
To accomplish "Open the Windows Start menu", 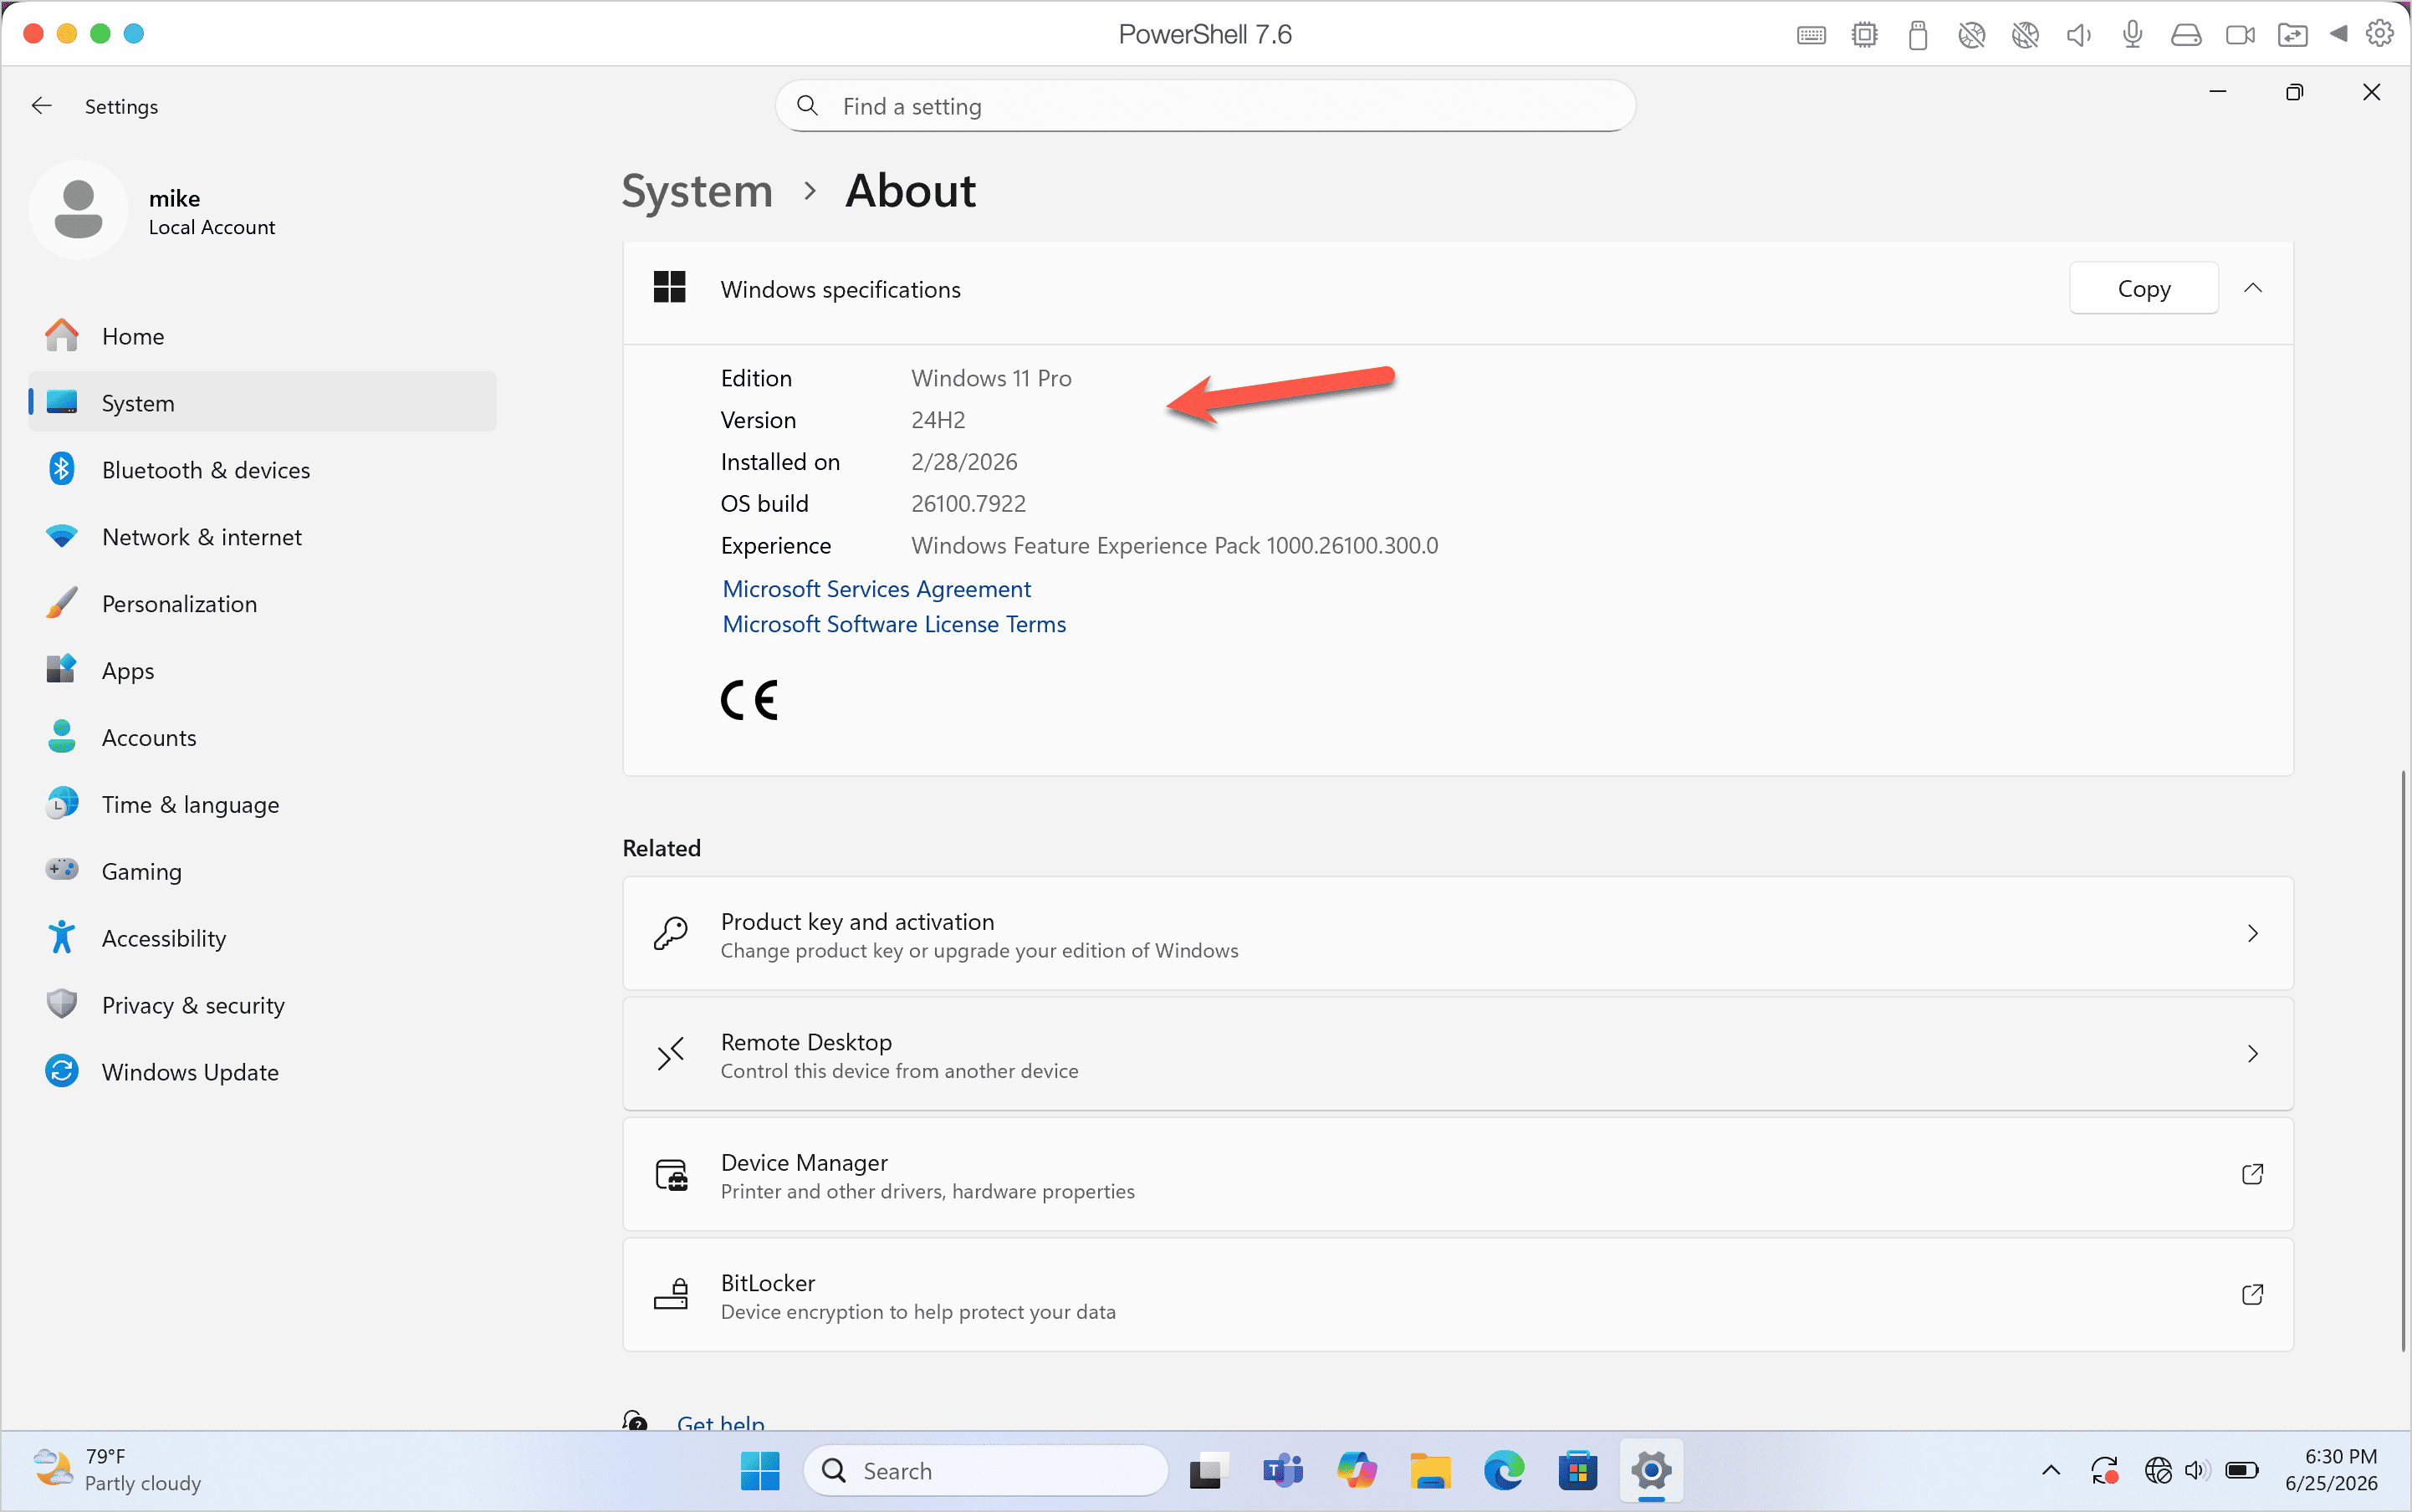I will click(759, 1471).
